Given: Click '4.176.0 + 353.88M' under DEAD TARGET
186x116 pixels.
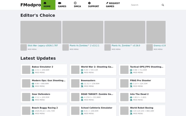Looking at the screenshot, I should [92, 97].
